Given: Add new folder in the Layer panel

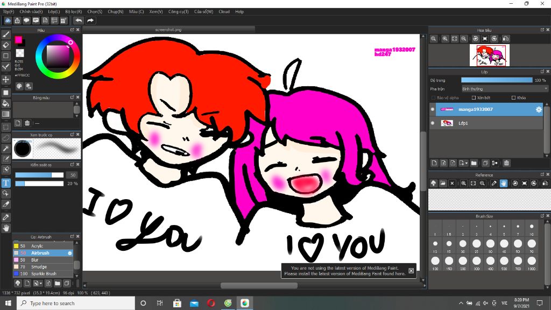Looking at the screenshot, I should (474, 163).
